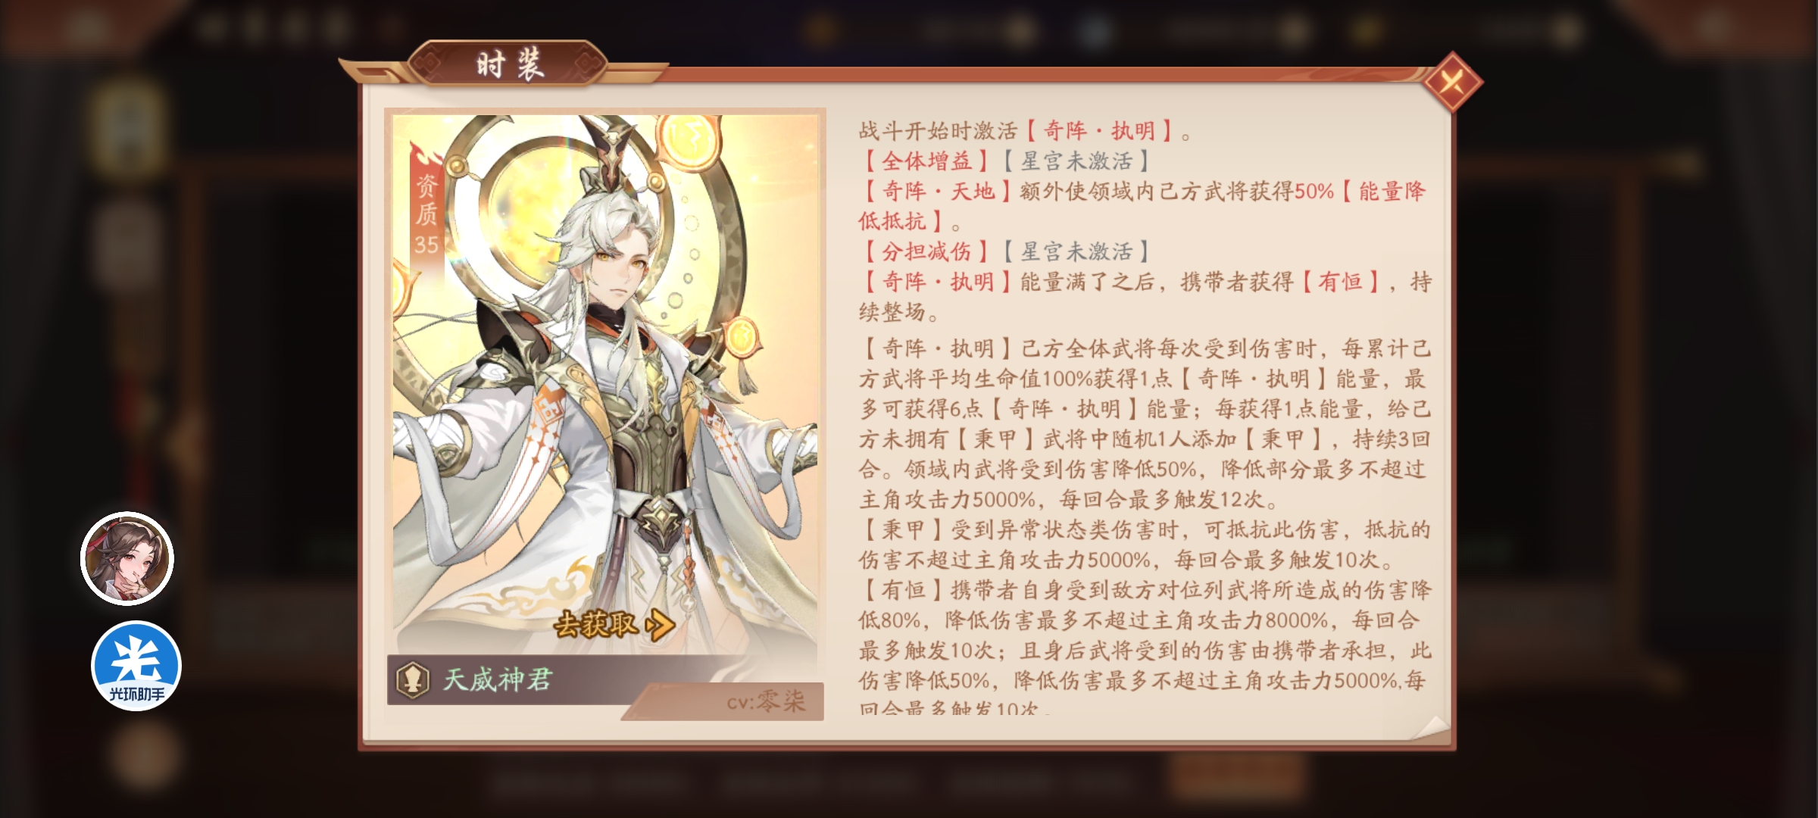Select the 【秉甲】 description paragraph
Viewport: 1818px width, 818px height.
[x=1145, y=545]
